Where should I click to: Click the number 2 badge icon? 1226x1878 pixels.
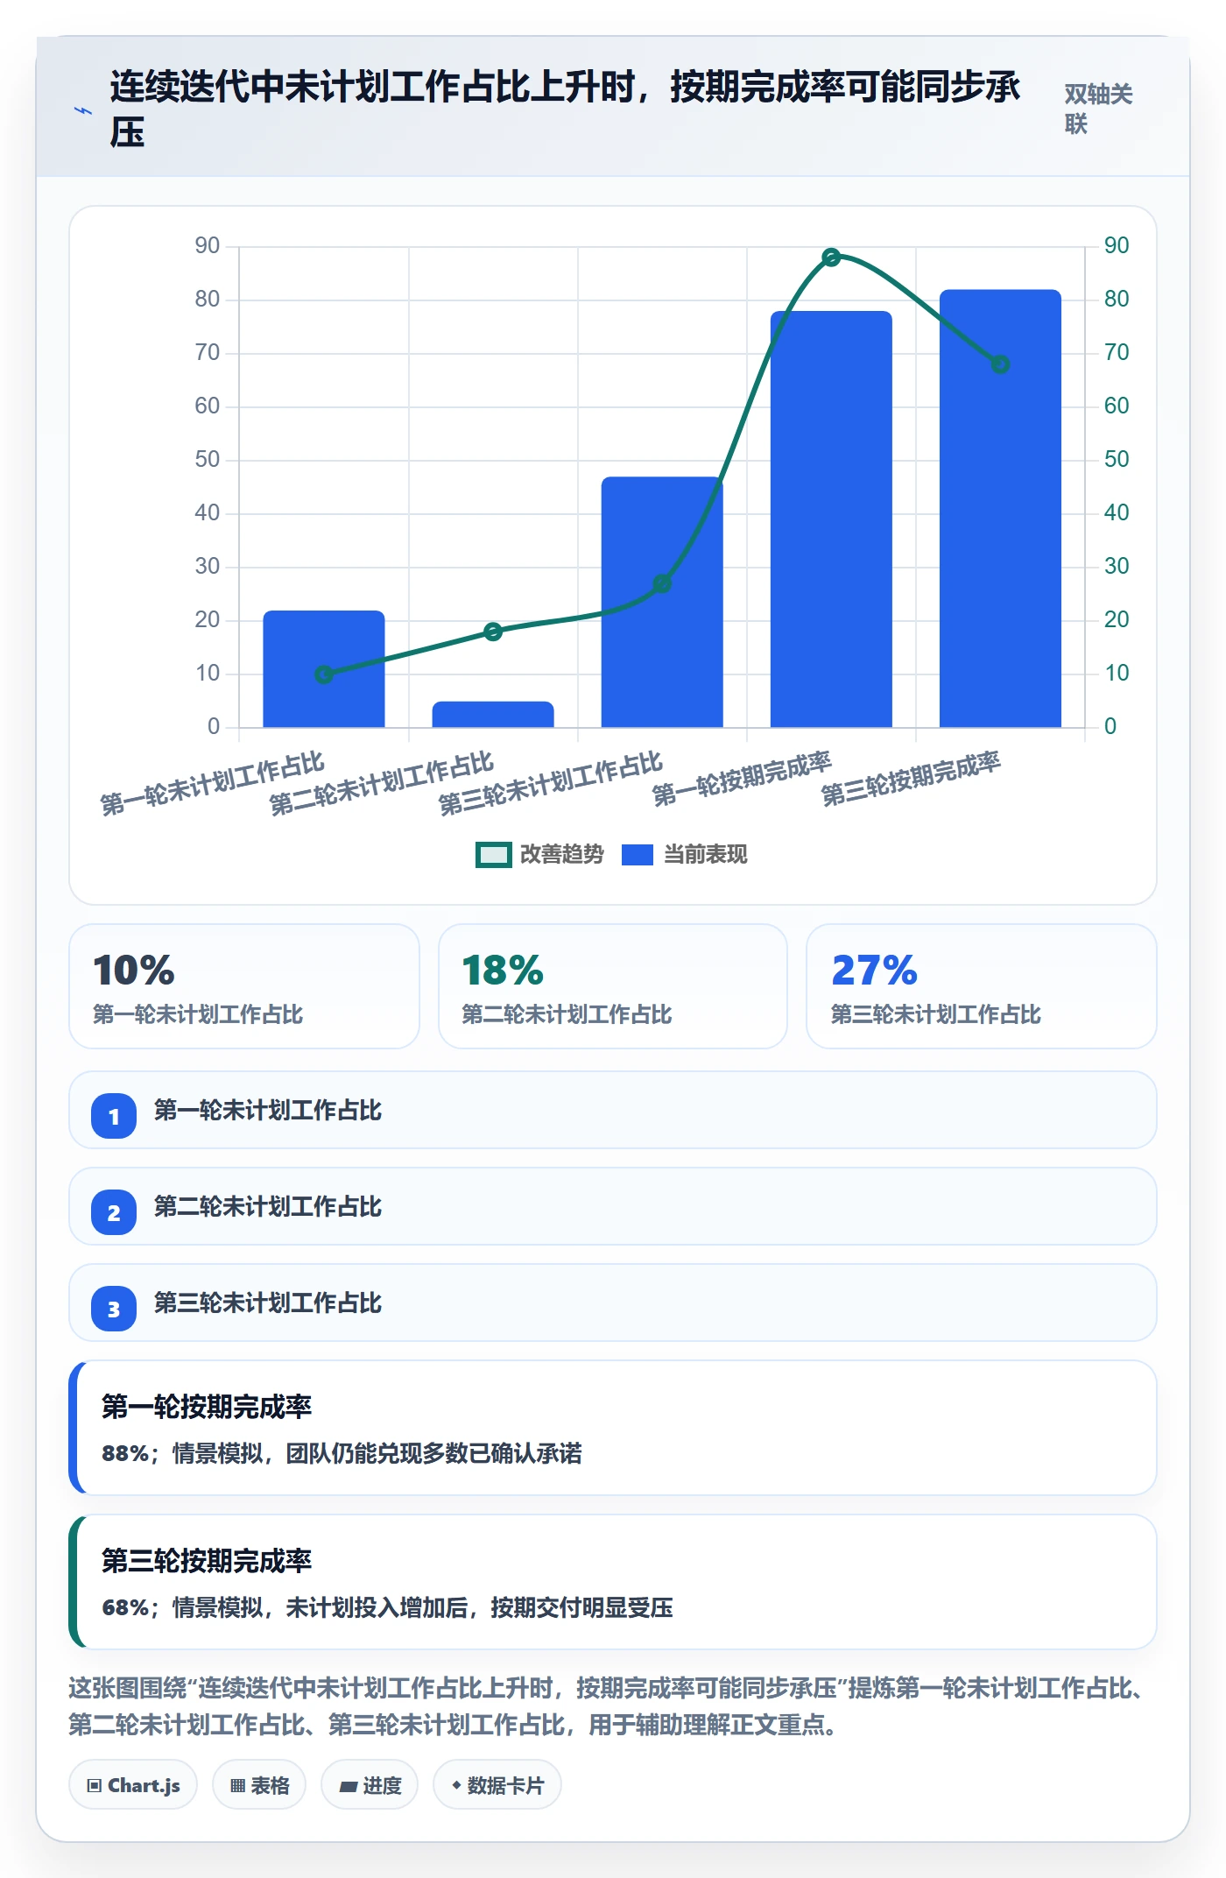114,1212
